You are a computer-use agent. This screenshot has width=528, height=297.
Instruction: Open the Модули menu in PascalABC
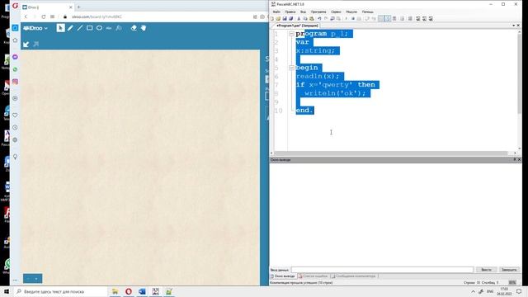351,12
